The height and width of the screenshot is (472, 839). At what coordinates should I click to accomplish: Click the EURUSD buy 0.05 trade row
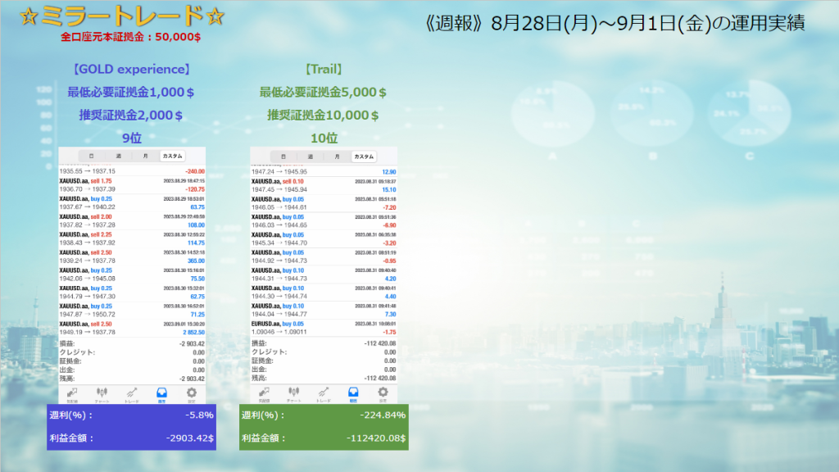pos(324,327)
